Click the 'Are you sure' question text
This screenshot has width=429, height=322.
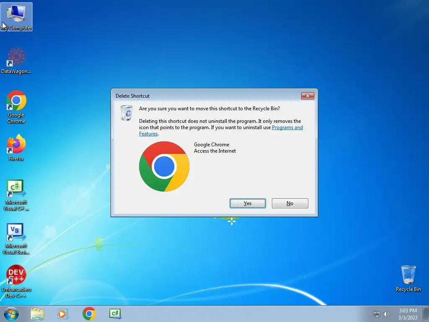point(209,109)
